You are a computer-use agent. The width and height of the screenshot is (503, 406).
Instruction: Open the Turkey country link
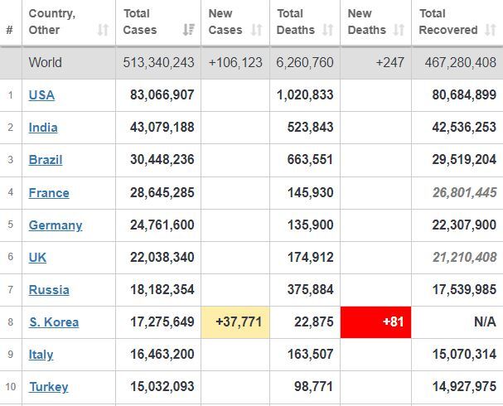tap(48, 387)
